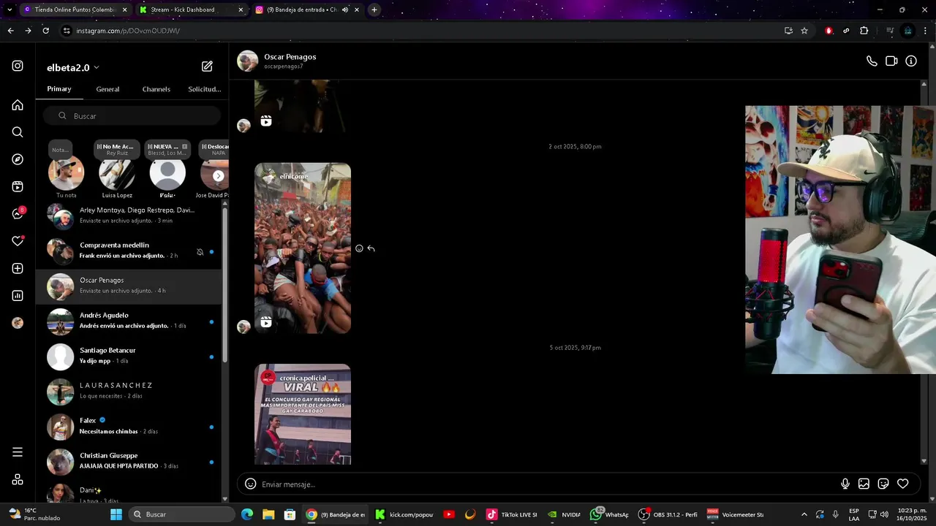Click the chat messages scrollbar on the right
This screenshot has width=936, height=526.
(924, 272)
